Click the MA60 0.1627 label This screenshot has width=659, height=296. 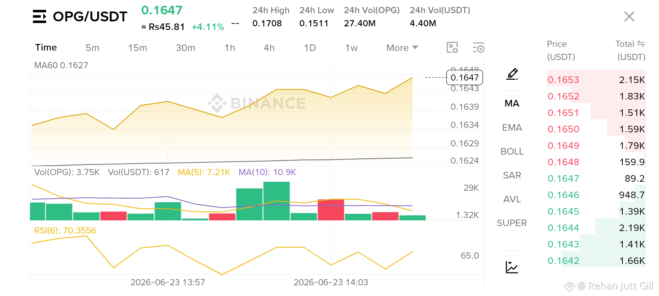61,65
